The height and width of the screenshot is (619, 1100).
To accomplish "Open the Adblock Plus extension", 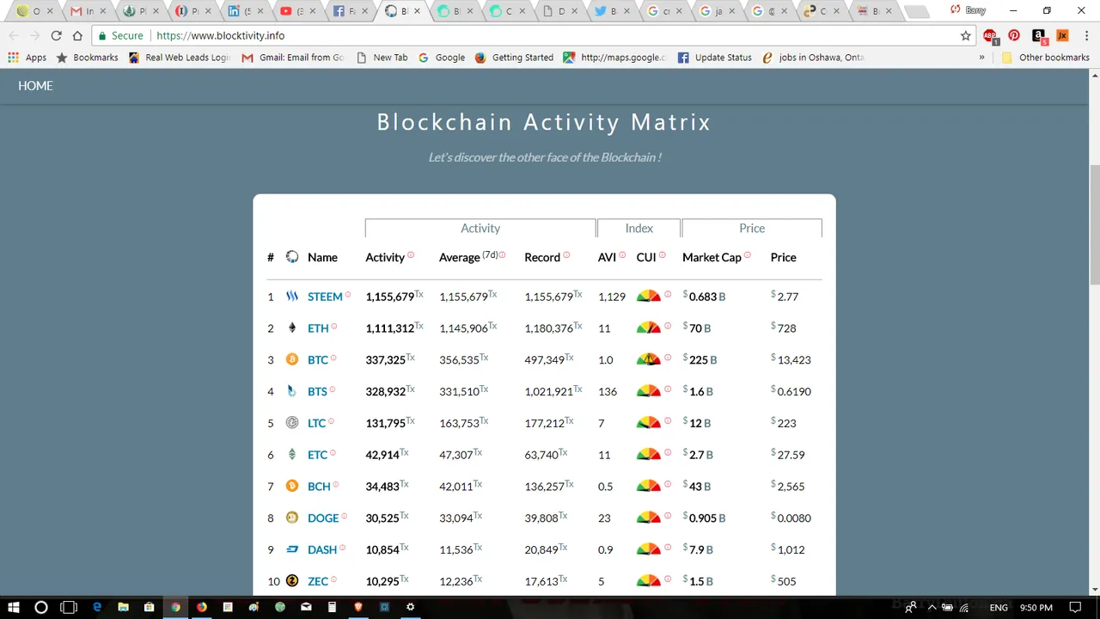I will point(990,36).
